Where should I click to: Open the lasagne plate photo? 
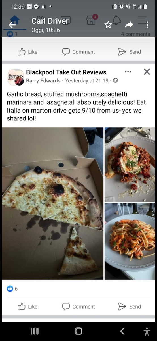click(x=130, y=165)
